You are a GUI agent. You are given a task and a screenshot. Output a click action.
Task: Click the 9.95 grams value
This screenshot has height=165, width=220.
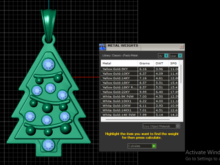(143, 92)
